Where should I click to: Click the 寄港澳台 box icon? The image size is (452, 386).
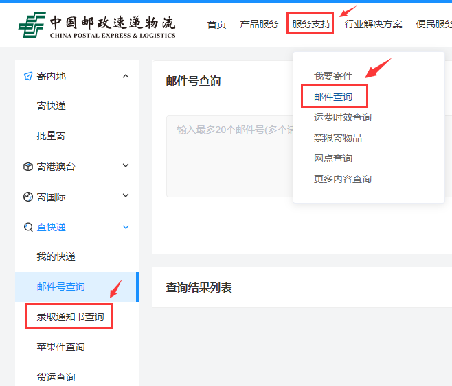(x=28, y=166)
